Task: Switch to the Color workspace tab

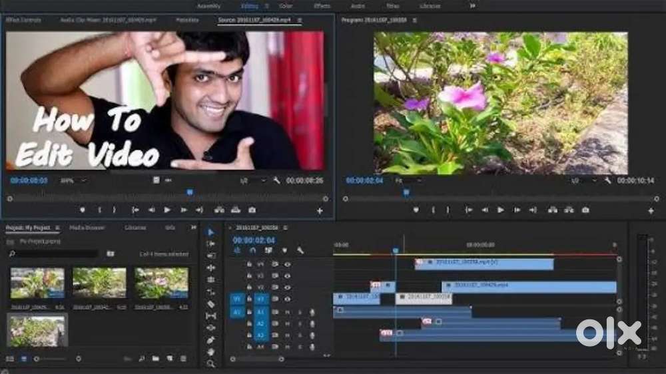Action: [286, 5]
